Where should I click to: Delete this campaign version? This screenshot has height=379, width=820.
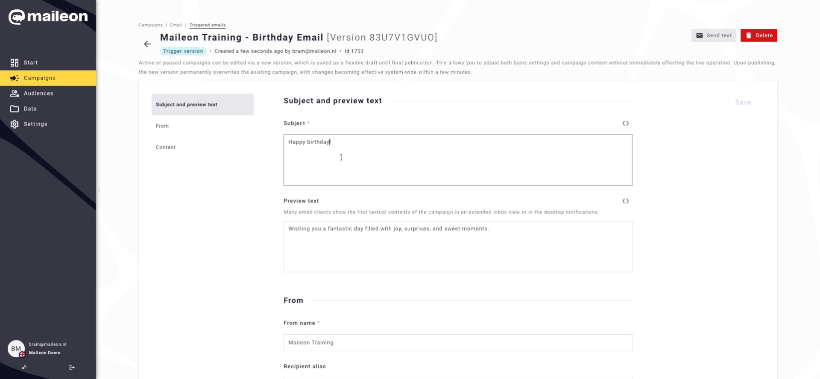(758, 35)
